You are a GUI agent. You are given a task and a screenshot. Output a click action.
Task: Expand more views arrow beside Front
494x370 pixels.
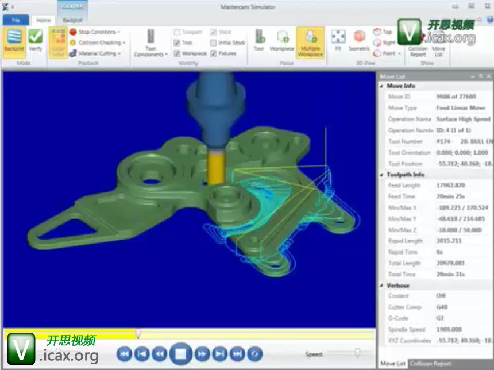399,53
